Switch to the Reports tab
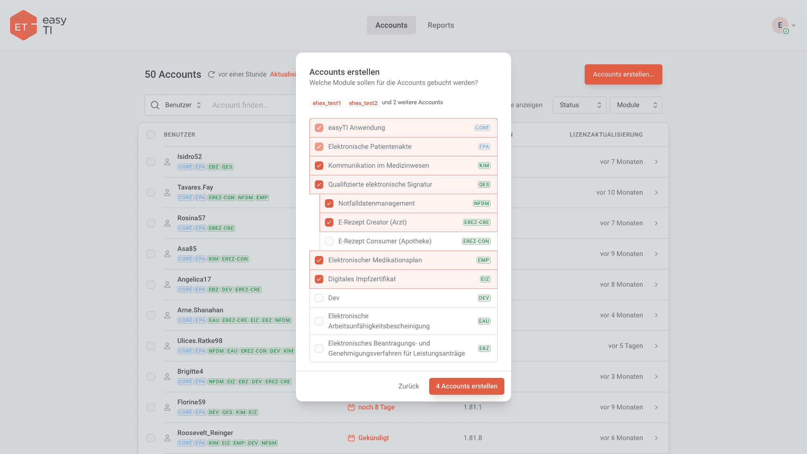807x454 pixels. 440,25
